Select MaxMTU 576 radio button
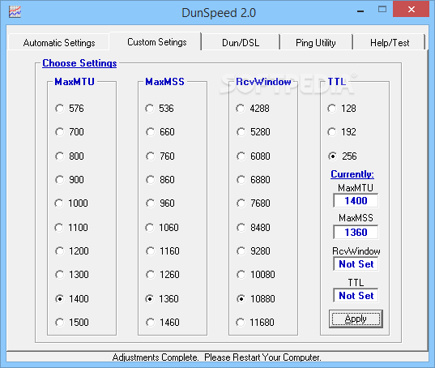Viewport: 435px width, 368px height. point(70,109)
